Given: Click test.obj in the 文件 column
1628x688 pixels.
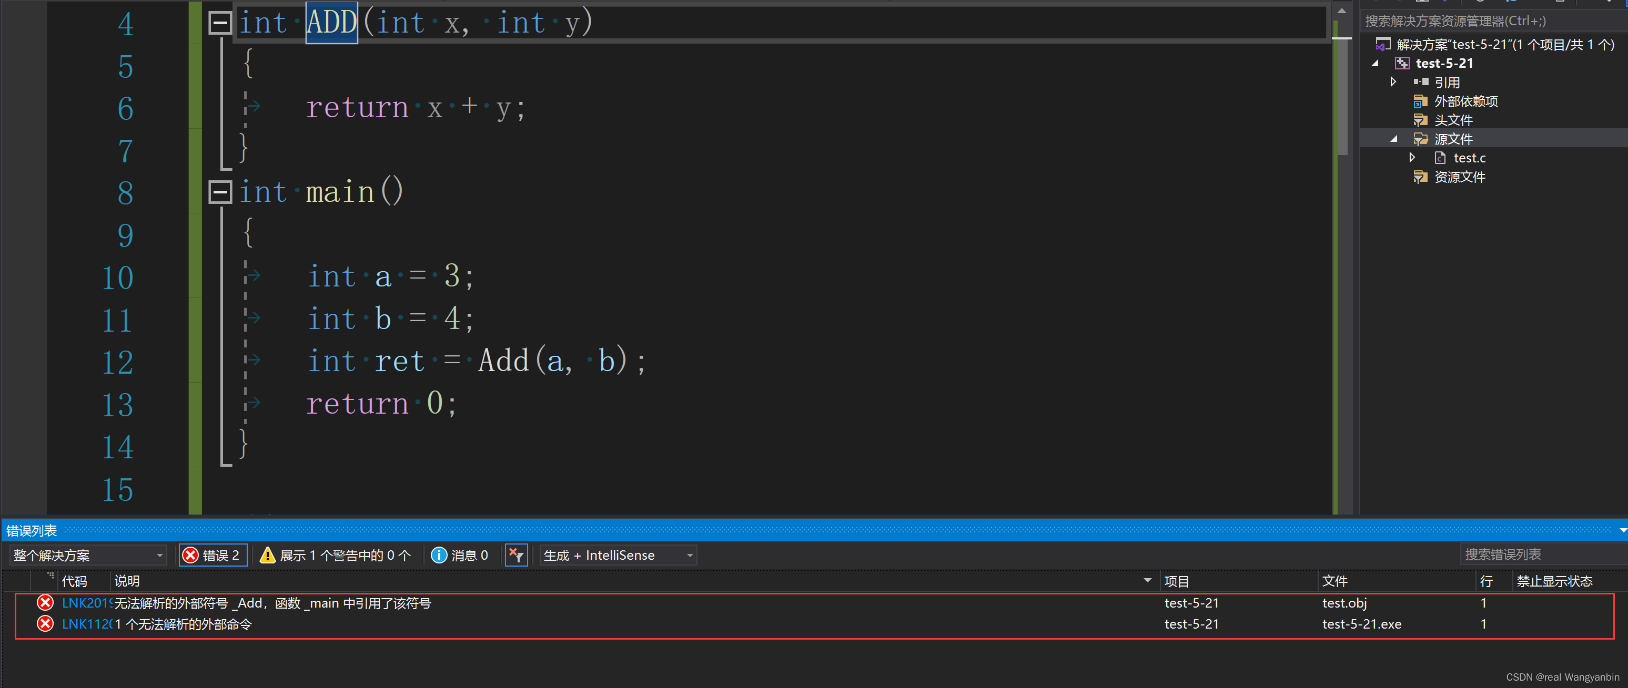Looking at the screenshot, I should pos(1344,603).
